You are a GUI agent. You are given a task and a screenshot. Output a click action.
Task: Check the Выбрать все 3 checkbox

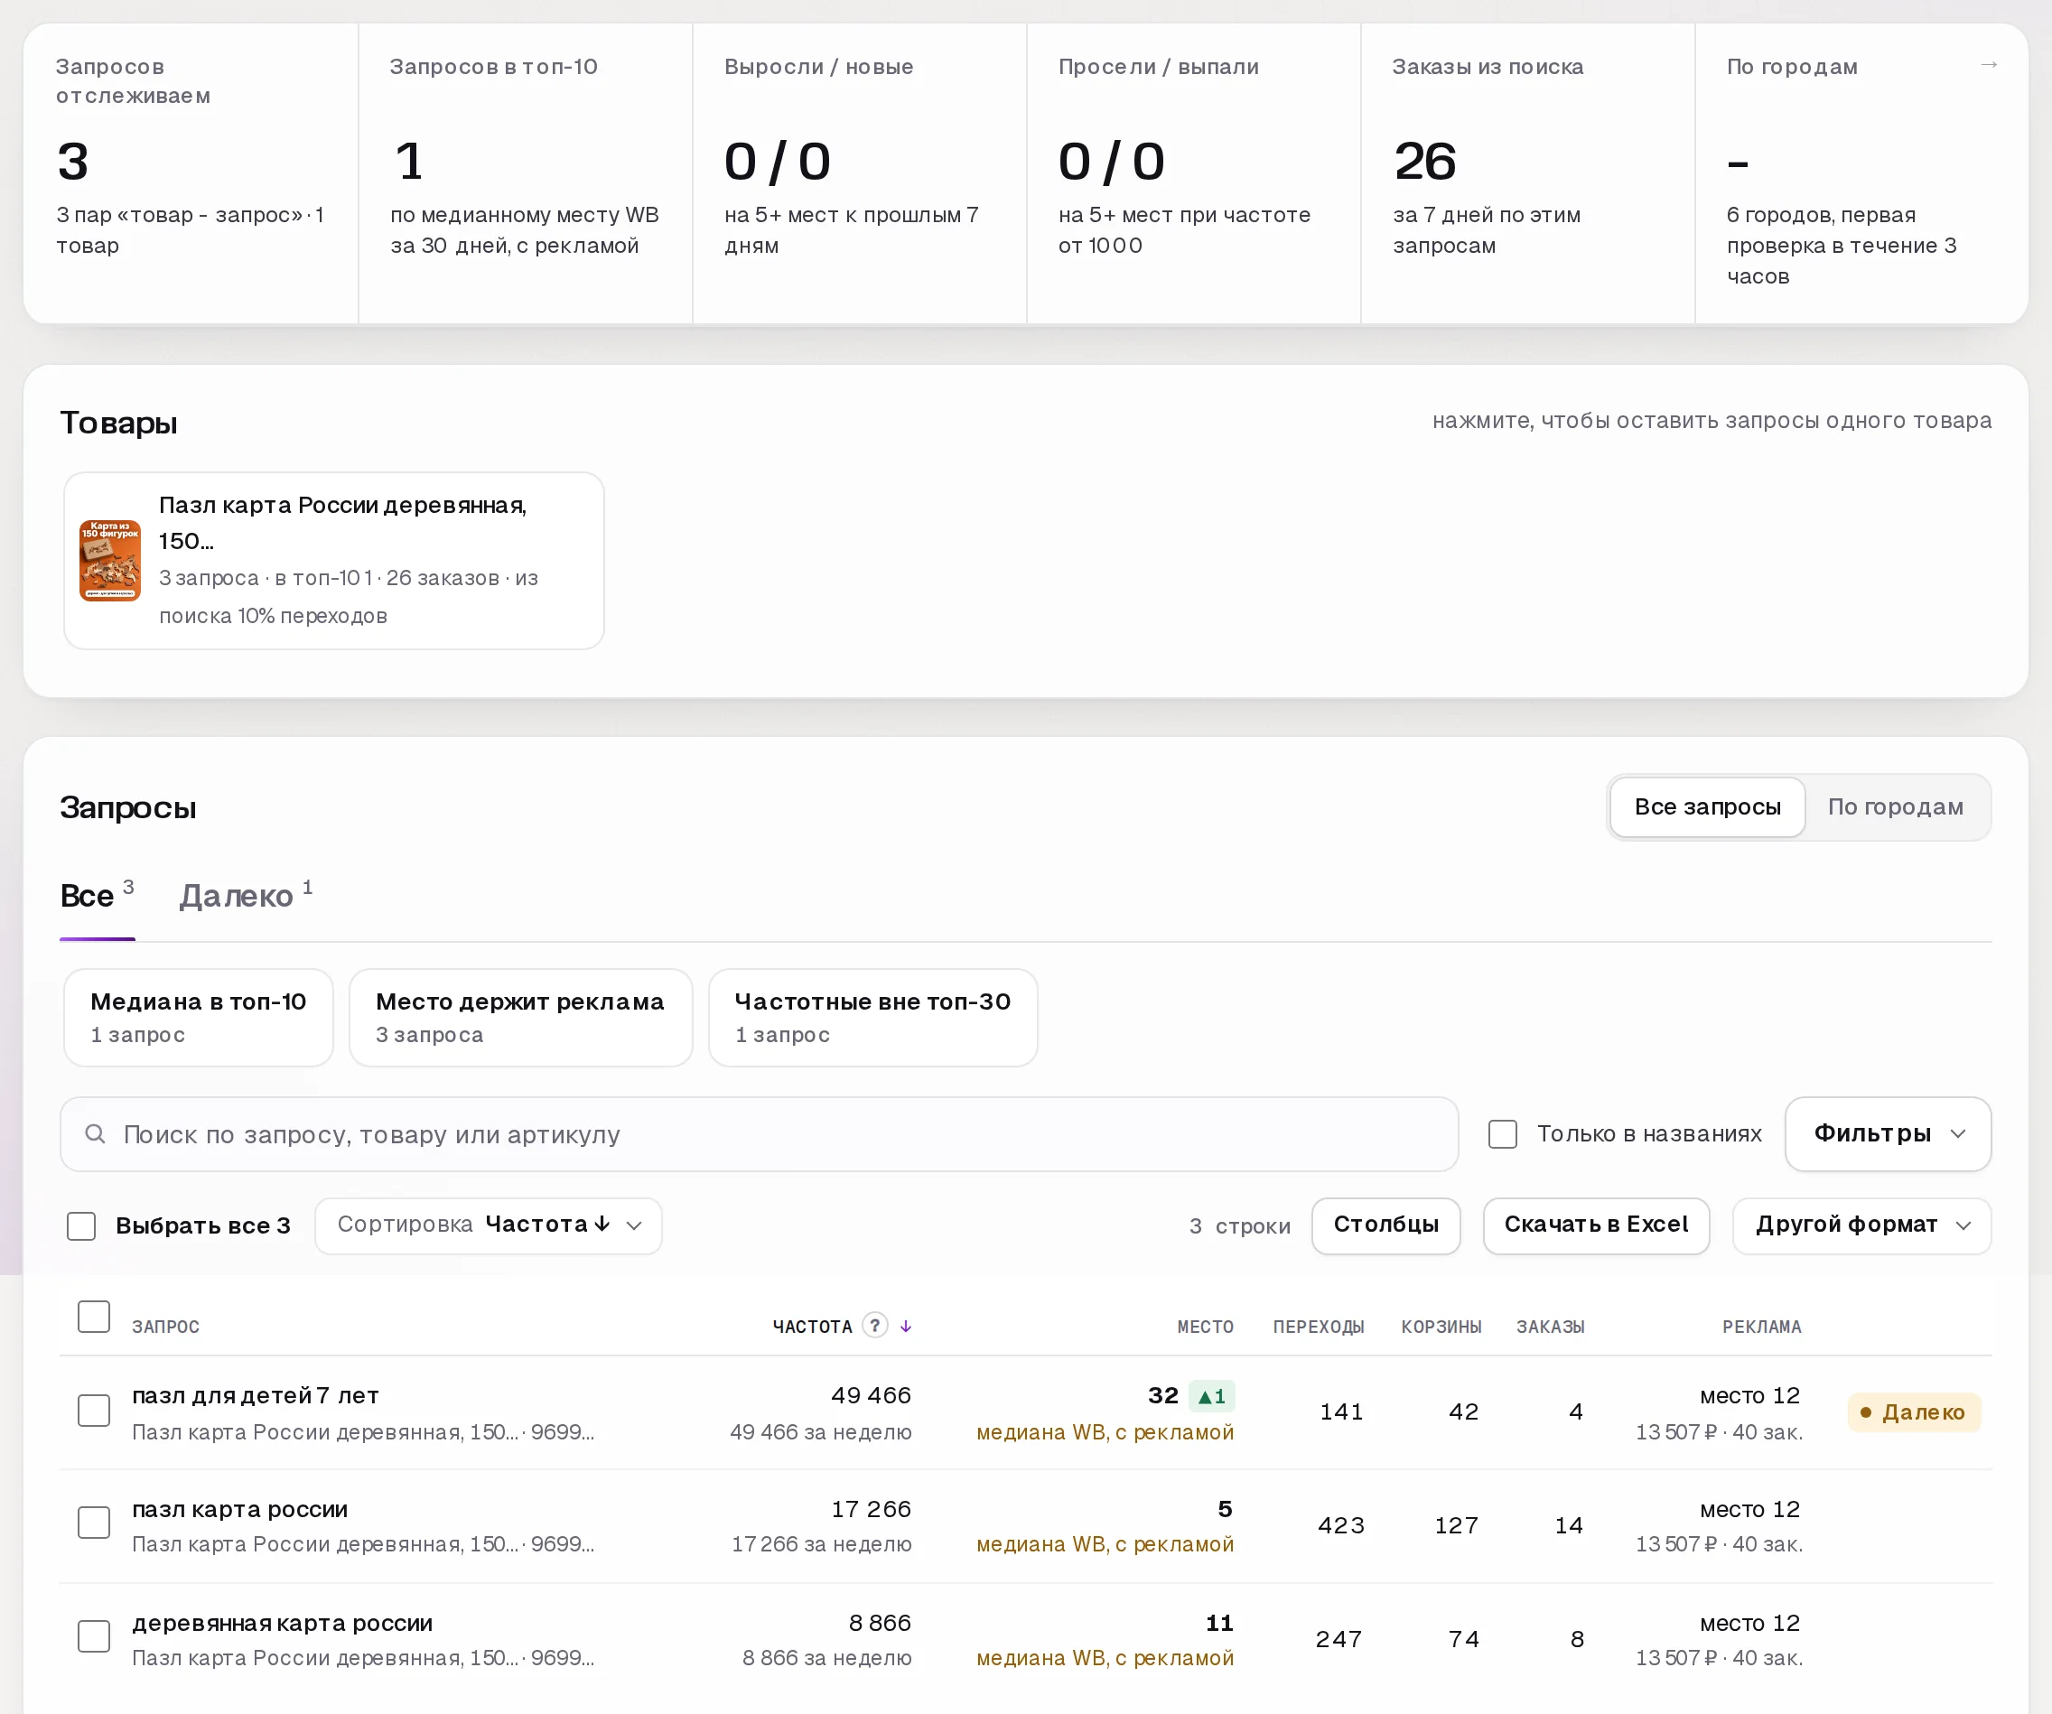click(x=81, y=1225)
